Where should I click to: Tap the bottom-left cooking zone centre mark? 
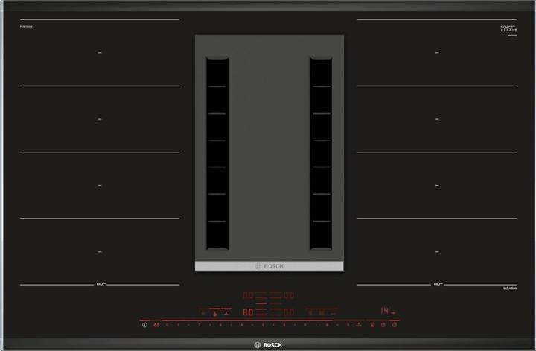click(x=100, y=252)
